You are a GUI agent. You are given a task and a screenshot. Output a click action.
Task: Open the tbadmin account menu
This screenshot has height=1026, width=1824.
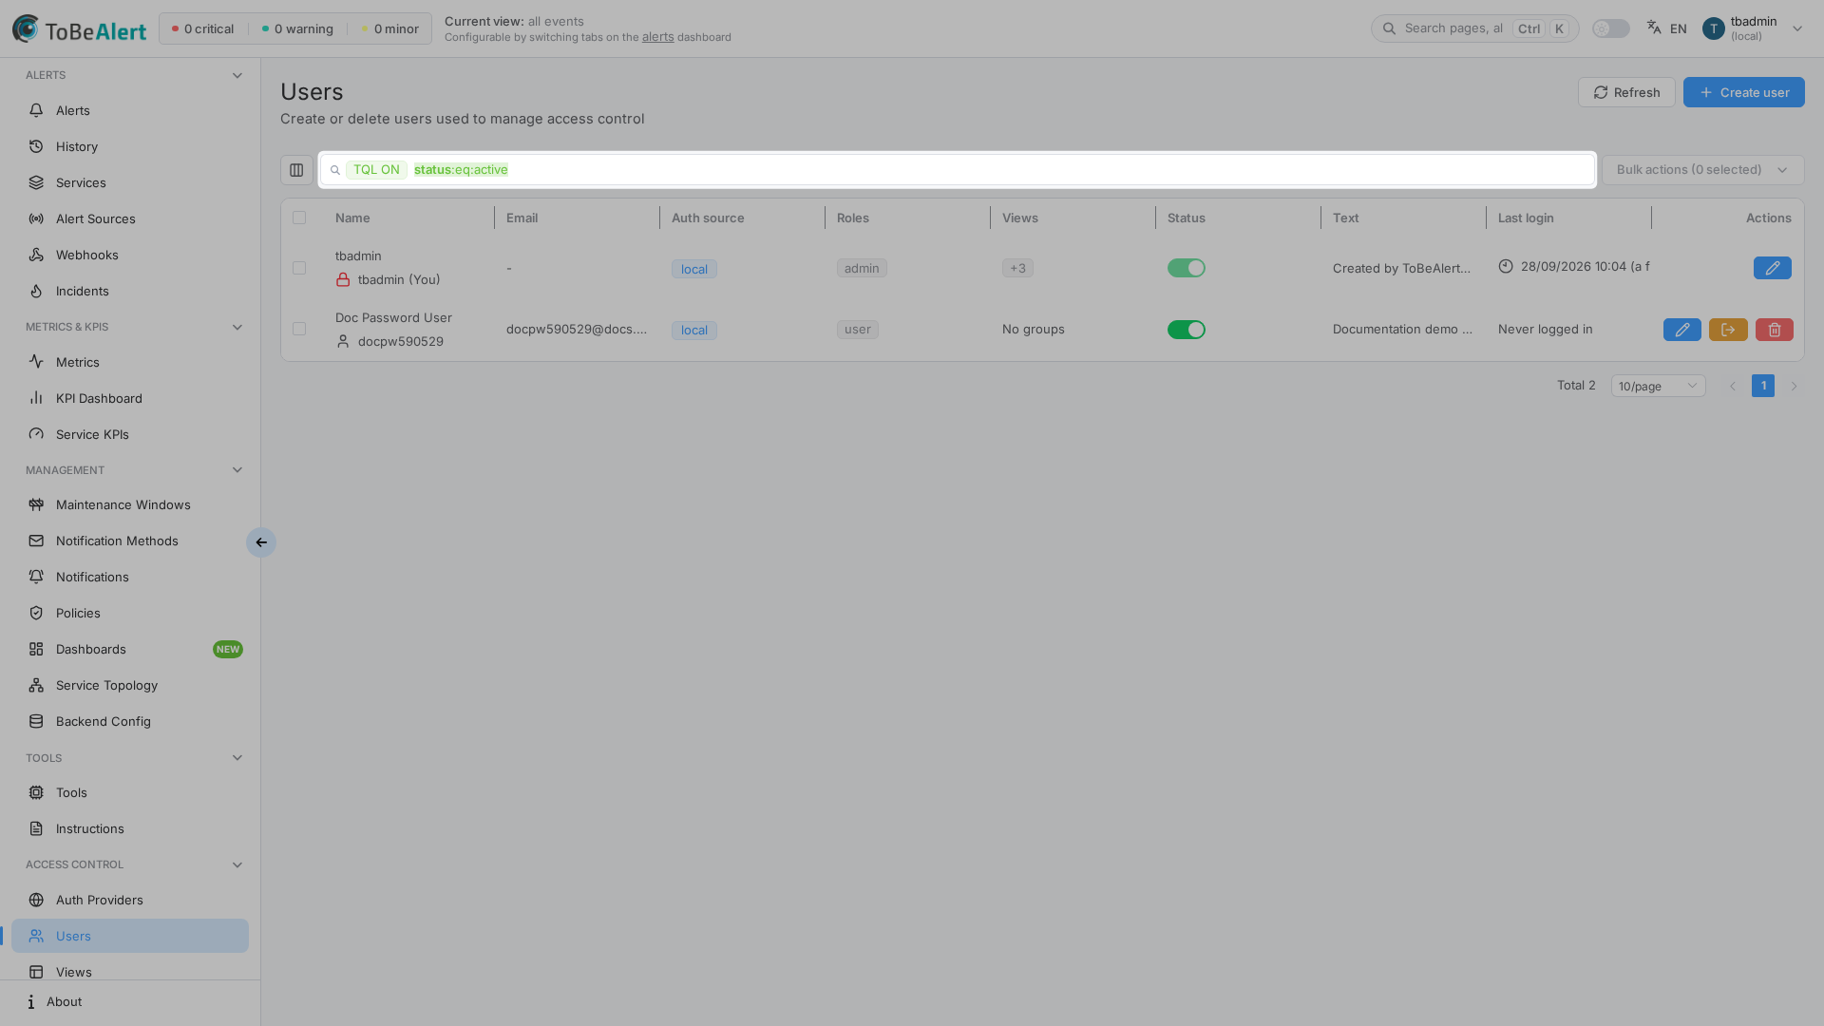coord(1753,28)
